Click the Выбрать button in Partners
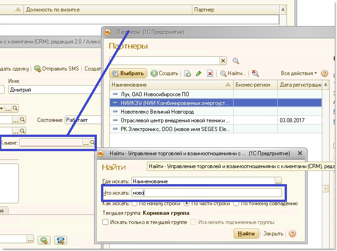This screenshot has height=251, width=337. [128, 73]
